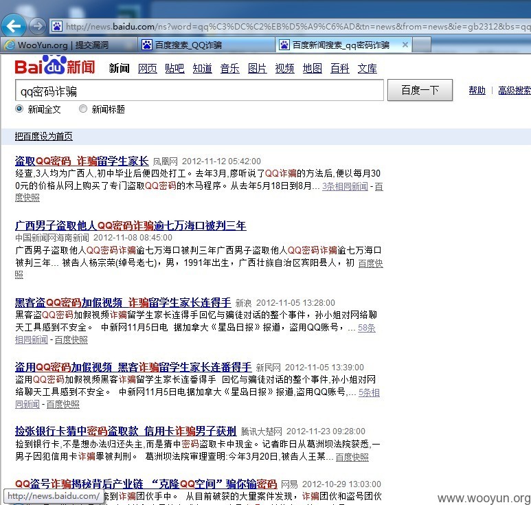
Task: Open the 知道 navigation link
Action: coord(202,69)
